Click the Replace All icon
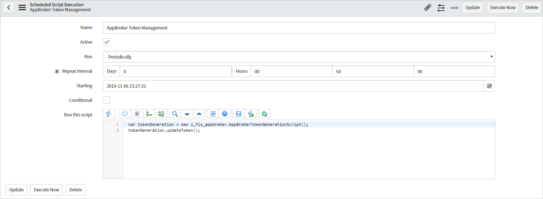This screenshot has width=543, height=199. point(161,114)
